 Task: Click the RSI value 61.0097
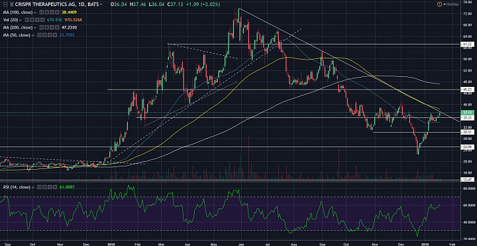tap(67, 188)
